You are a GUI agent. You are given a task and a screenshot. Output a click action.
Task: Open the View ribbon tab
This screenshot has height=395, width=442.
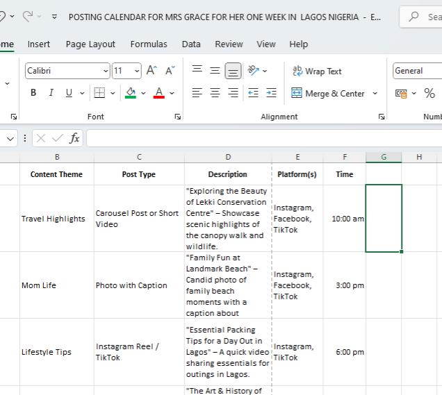coord(266,44)
